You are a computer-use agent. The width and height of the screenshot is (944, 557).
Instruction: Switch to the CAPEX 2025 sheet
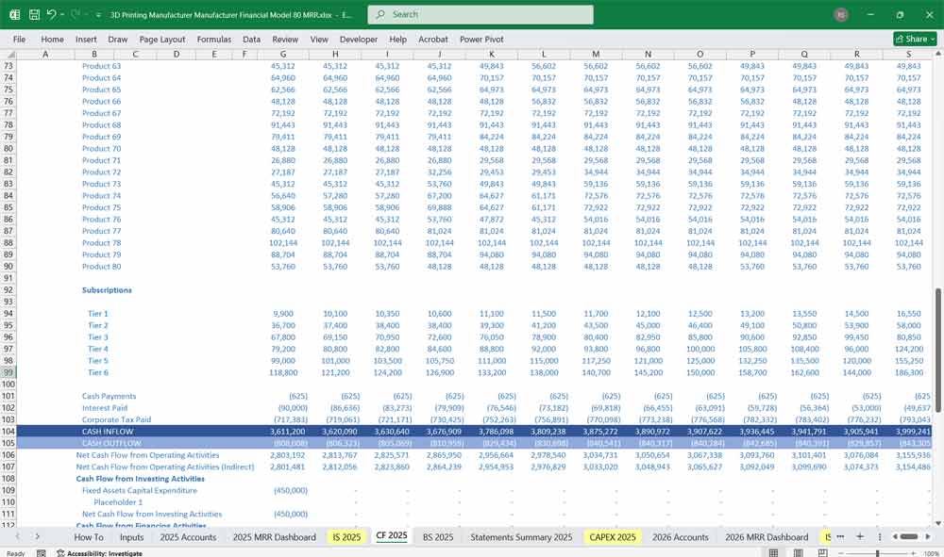[613, 537]
